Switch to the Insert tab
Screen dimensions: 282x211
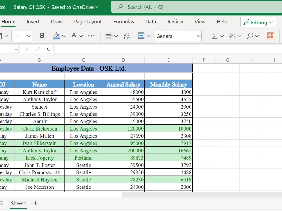pyautogui.click(x=33, y=22)
